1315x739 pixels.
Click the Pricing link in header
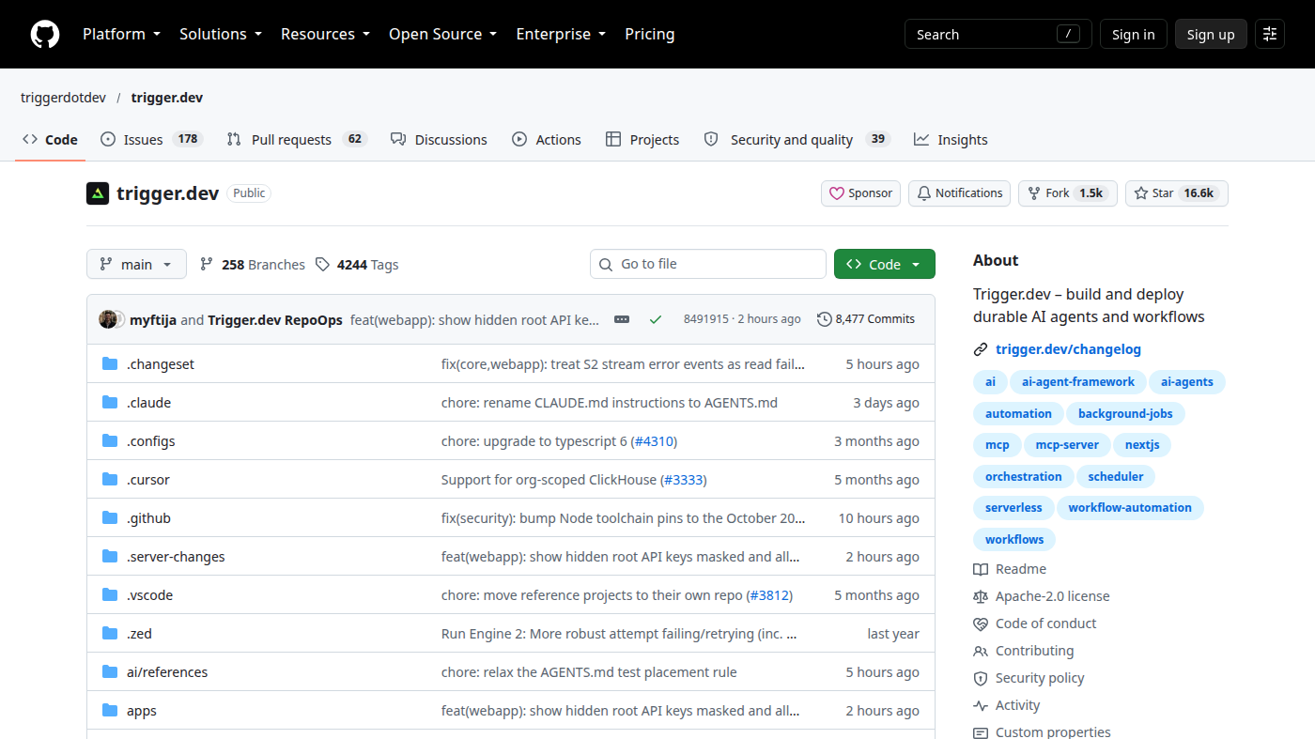(x=649, y=34)
